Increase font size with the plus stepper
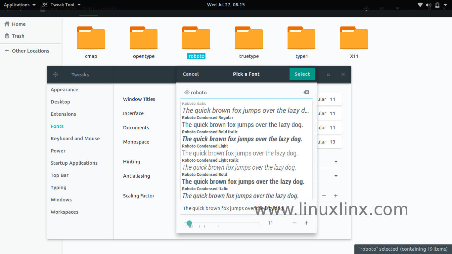 (x=307, y=223)
